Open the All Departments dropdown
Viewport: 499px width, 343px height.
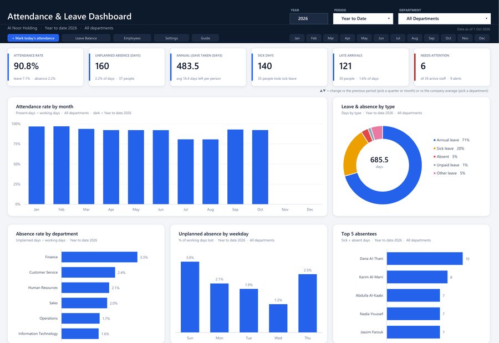coord(444,18)
